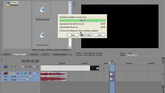The width and height of the screenshot is (165, 93).
Task: Click the Sound_036.mp3 file name
Action: click(42, 45)
